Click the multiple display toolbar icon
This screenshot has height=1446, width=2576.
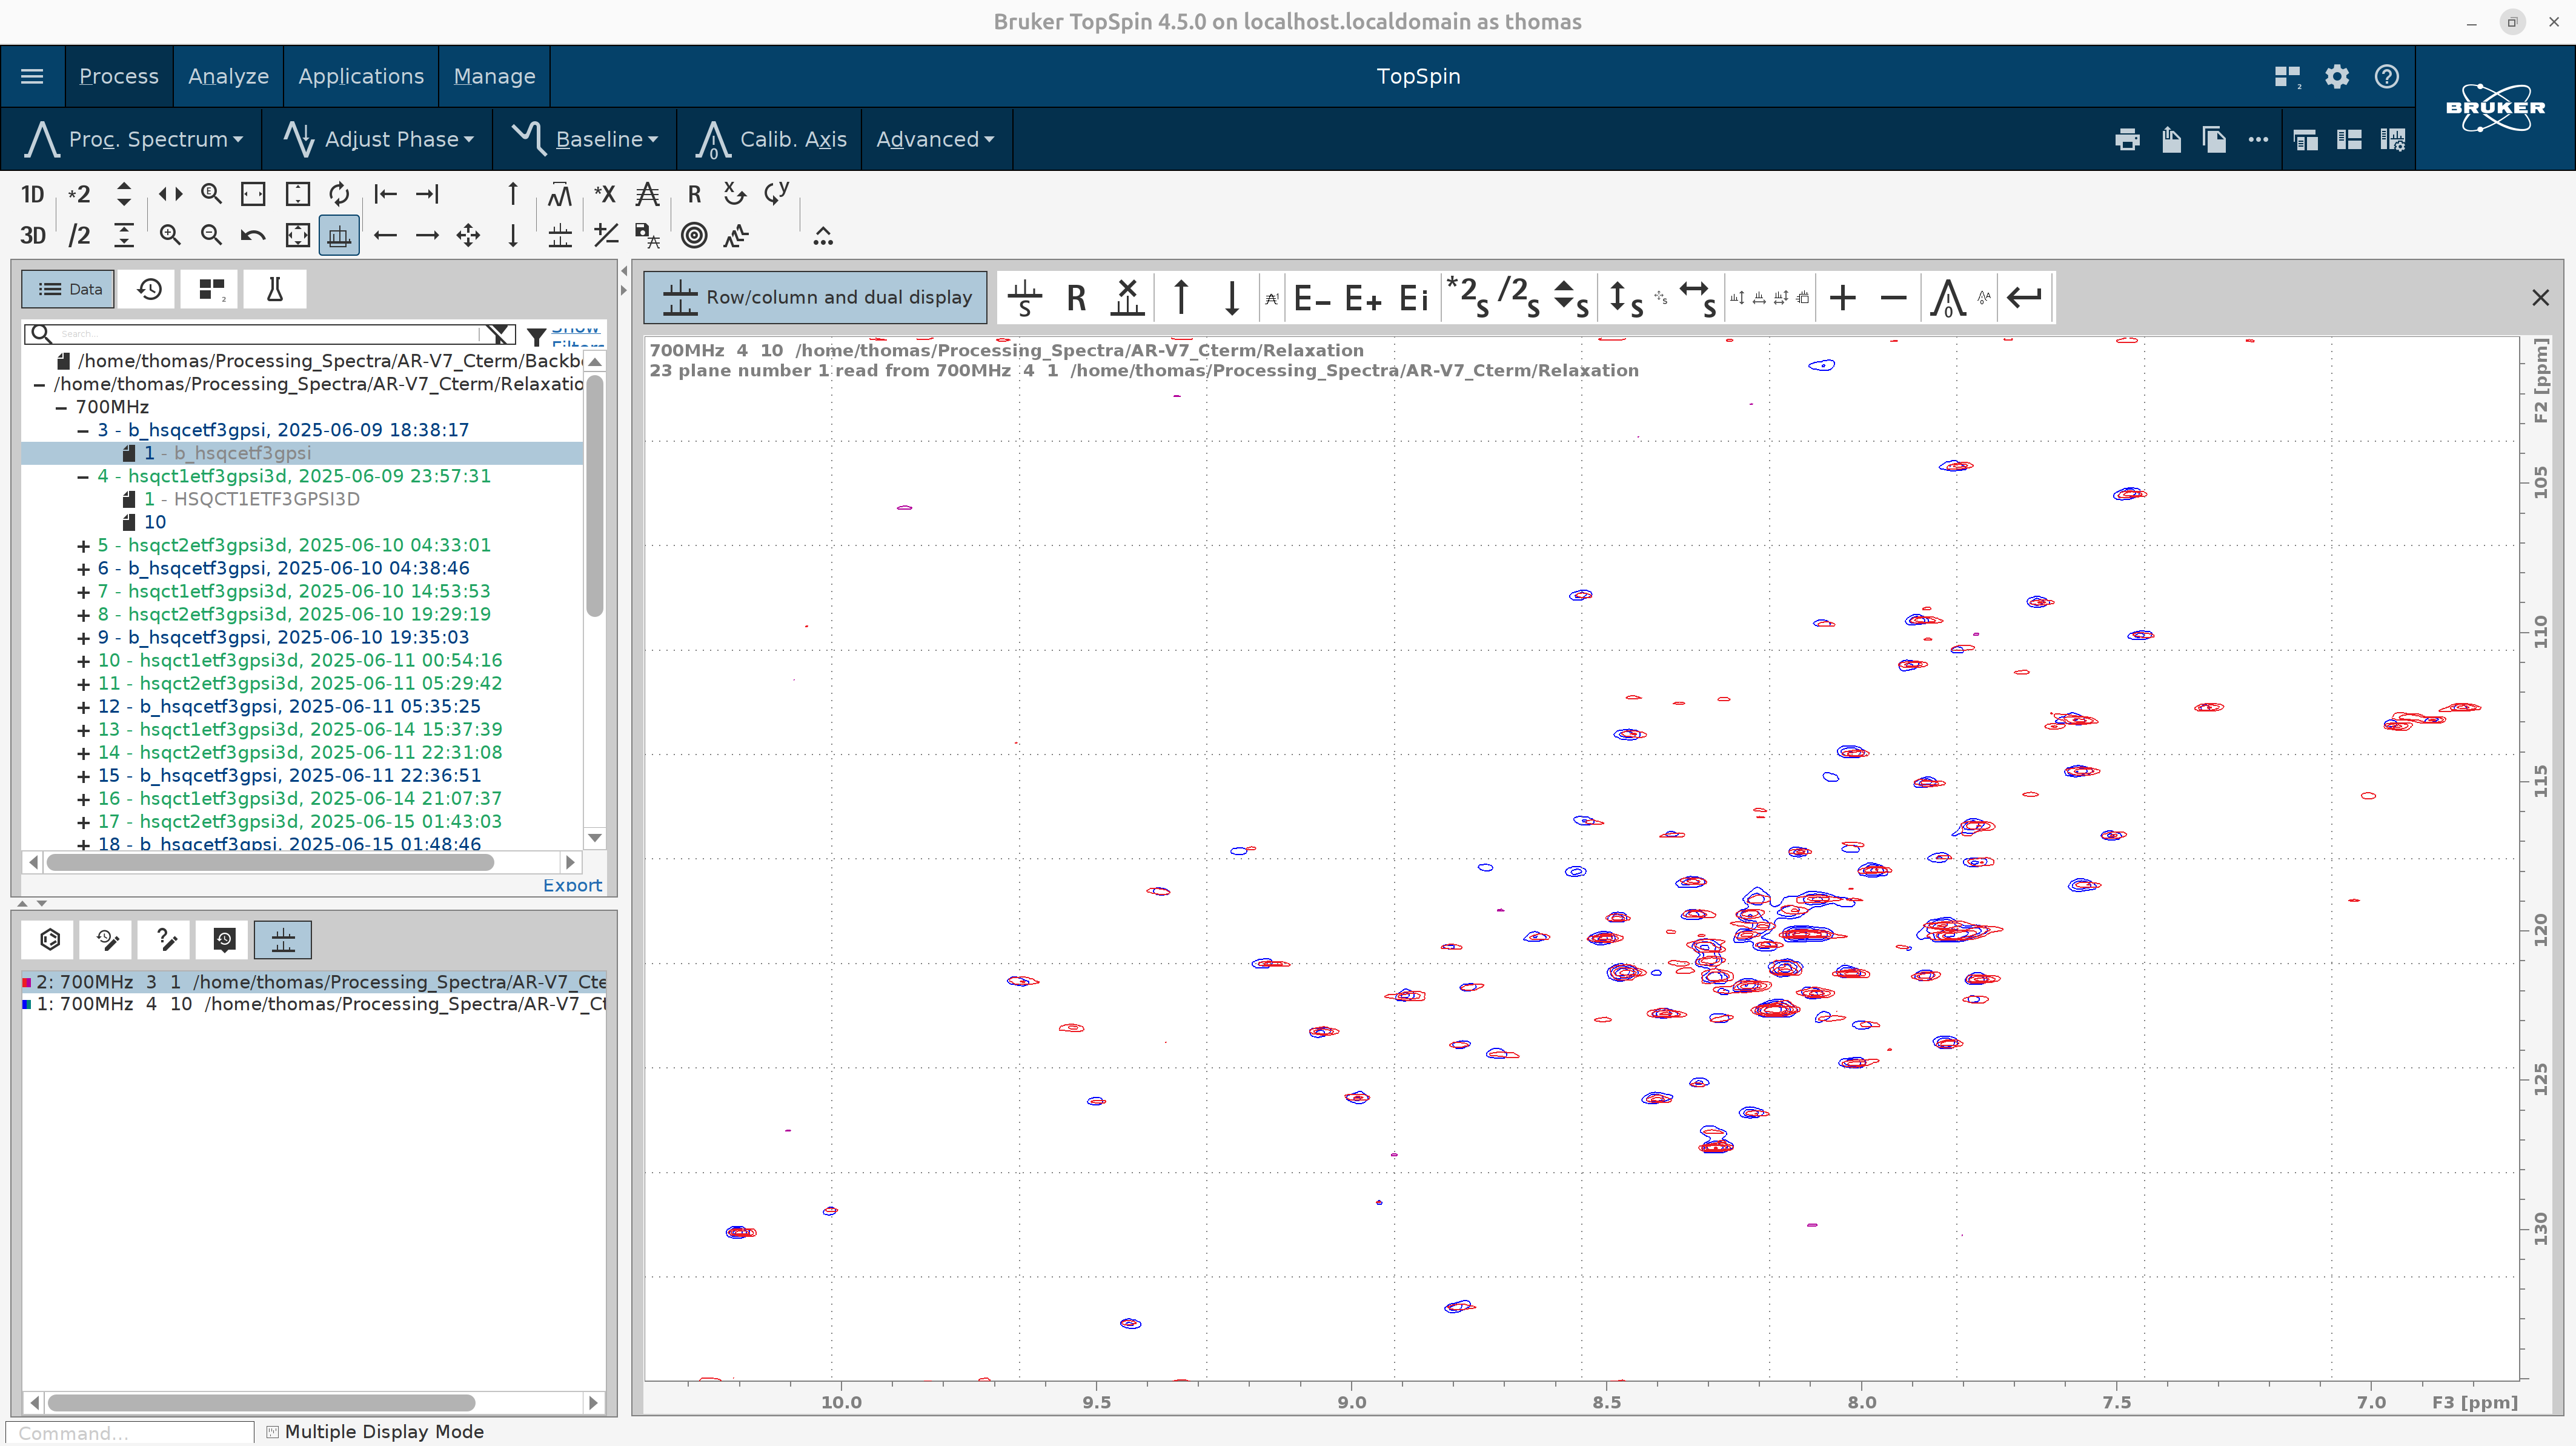339,235
